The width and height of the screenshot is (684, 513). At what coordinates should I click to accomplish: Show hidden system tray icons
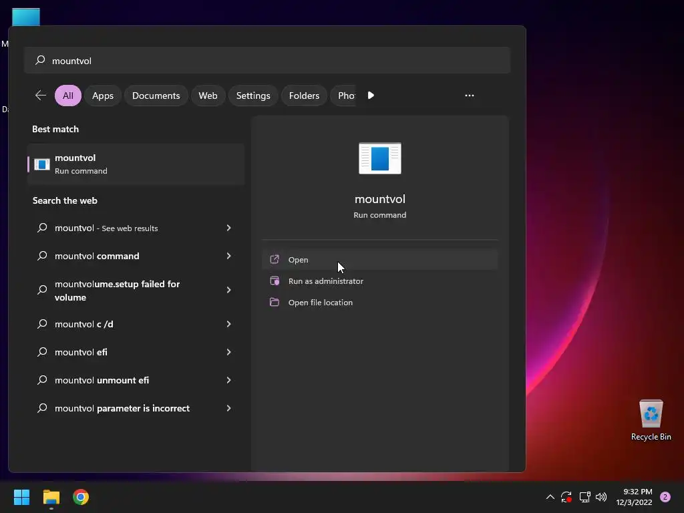click(550, 497)
